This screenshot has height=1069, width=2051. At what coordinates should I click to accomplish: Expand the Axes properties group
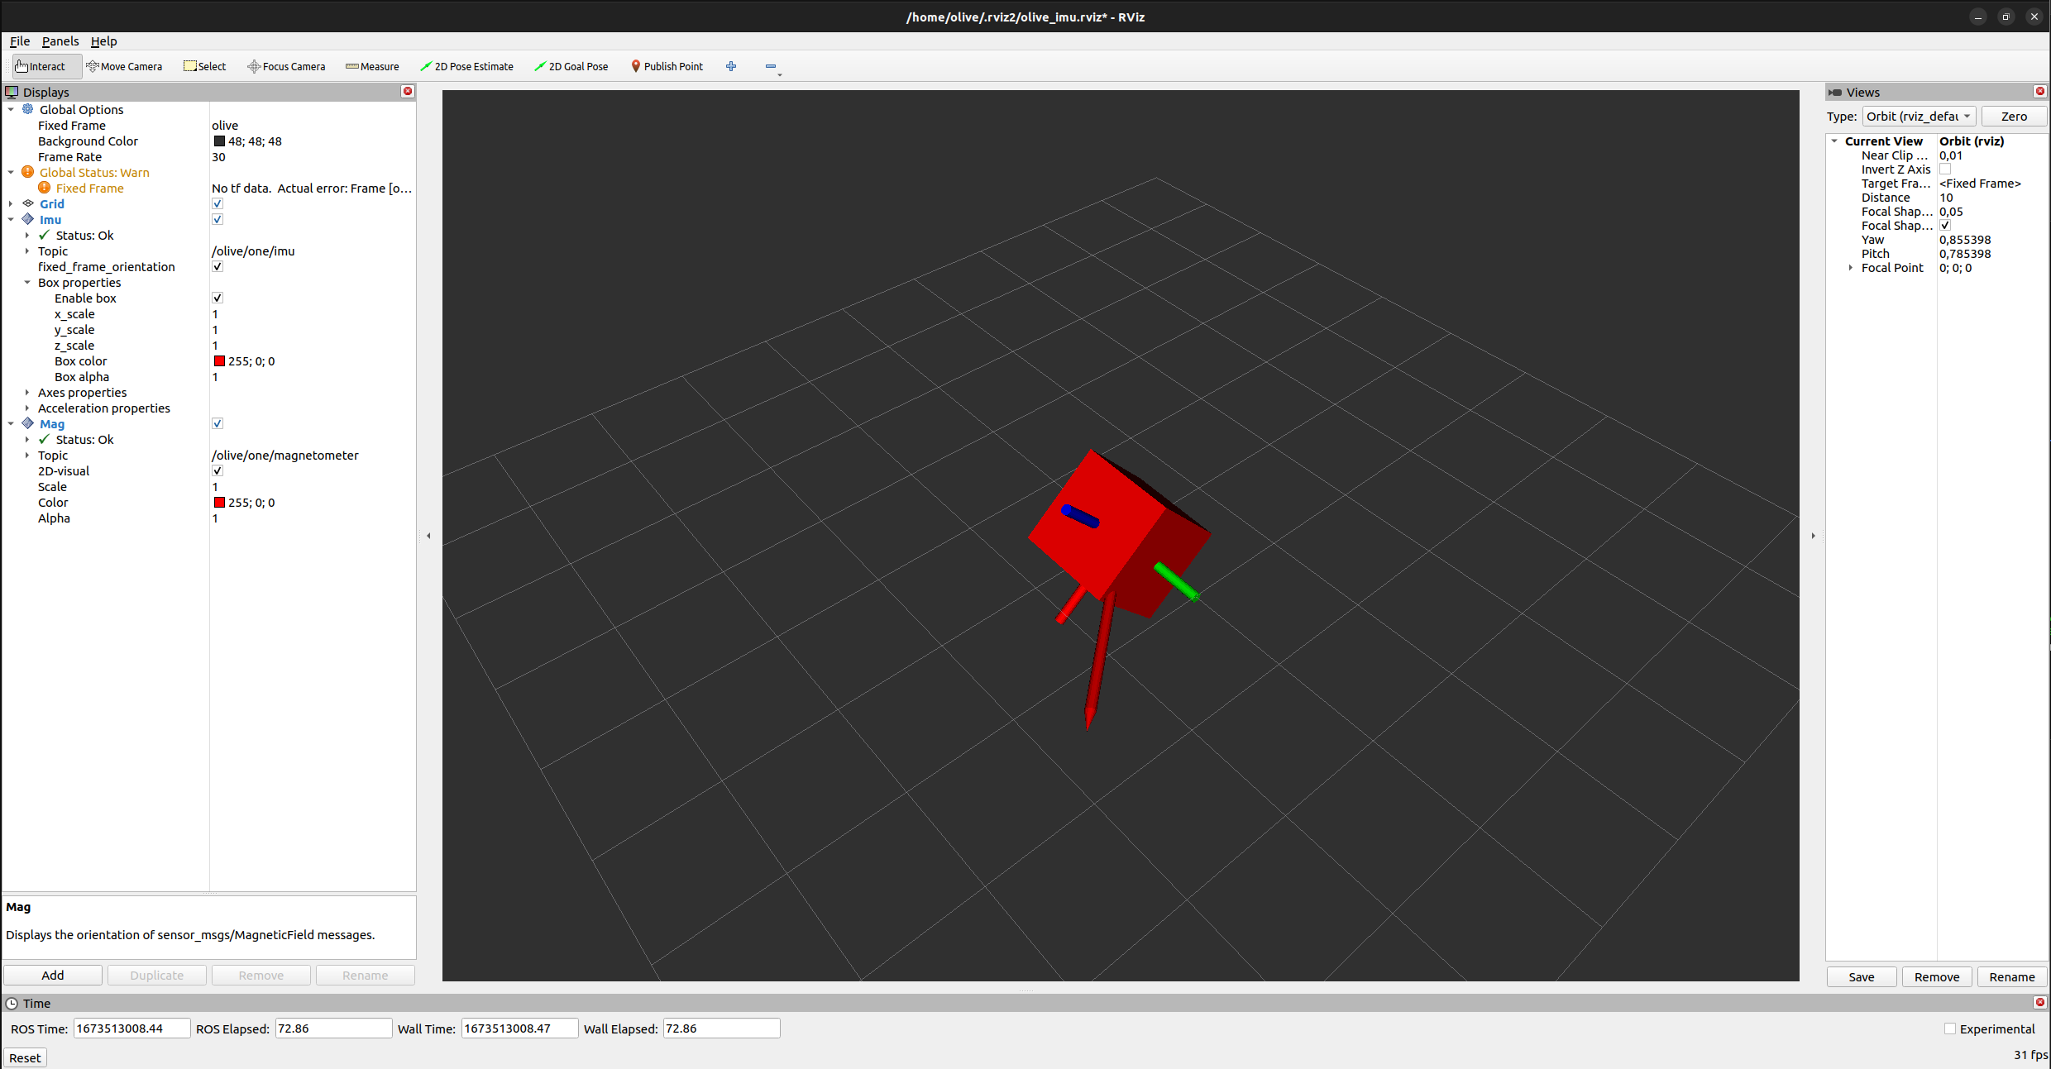coord(27,393)
